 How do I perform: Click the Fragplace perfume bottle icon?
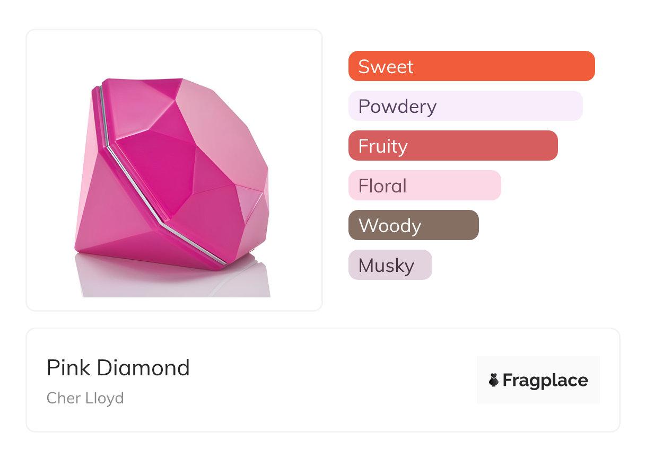(494, 380)
